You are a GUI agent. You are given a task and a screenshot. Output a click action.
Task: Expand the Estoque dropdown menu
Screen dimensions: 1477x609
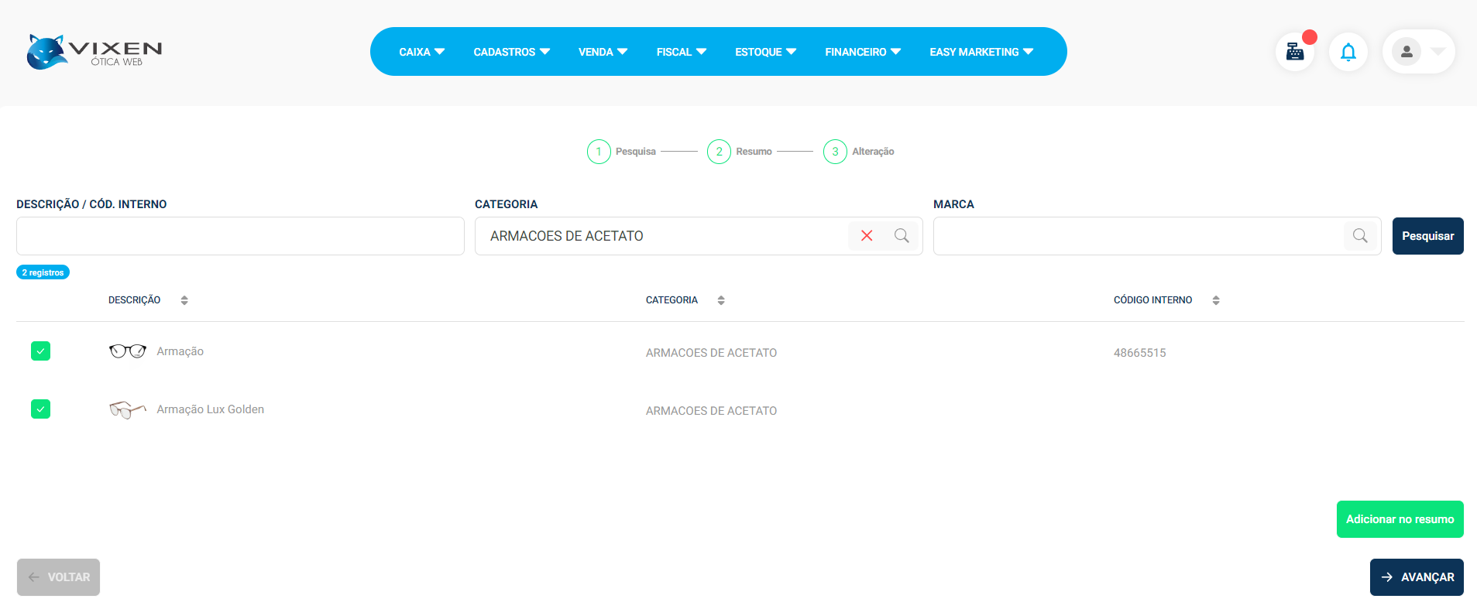tap(765, 52)
